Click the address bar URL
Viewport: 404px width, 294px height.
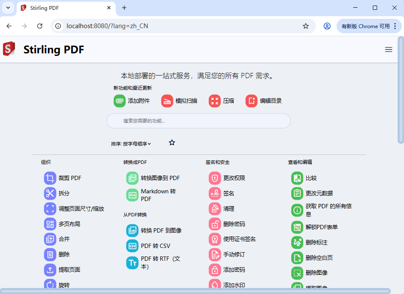107,26
